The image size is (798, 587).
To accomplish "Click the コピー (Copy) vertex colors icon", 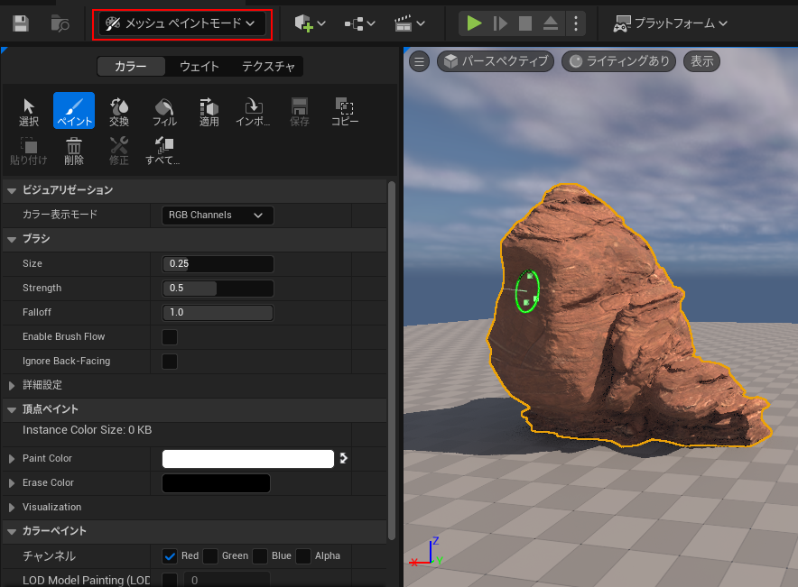I will pos(344,111).
